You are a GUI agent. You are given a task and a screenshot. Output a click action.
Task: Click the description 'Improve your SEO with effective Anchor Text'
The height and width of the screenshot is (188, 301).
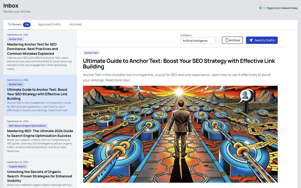tap(39, 63)
